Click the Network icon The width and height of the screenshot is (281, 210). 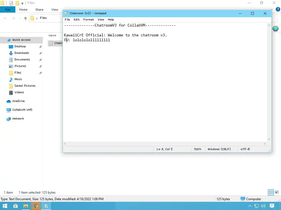point(9,119)
